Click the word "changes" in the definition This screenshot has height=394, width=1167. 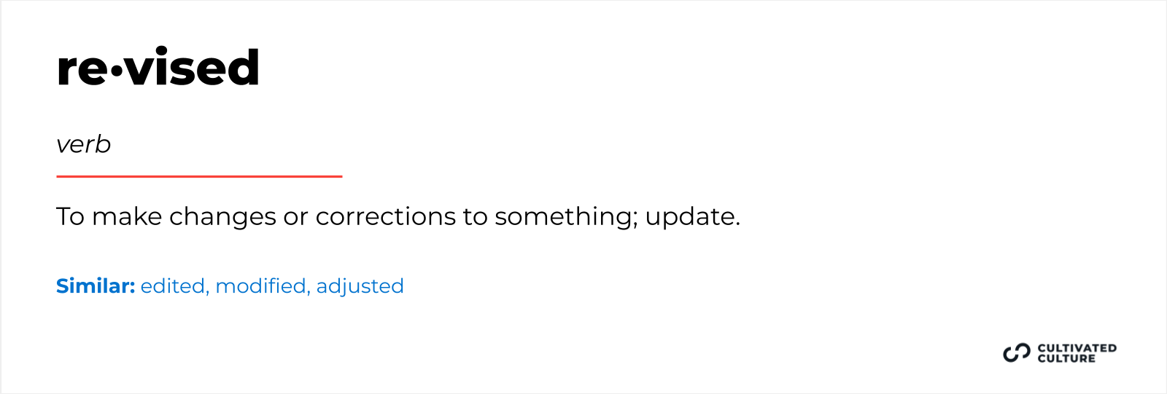click(222, 217)
